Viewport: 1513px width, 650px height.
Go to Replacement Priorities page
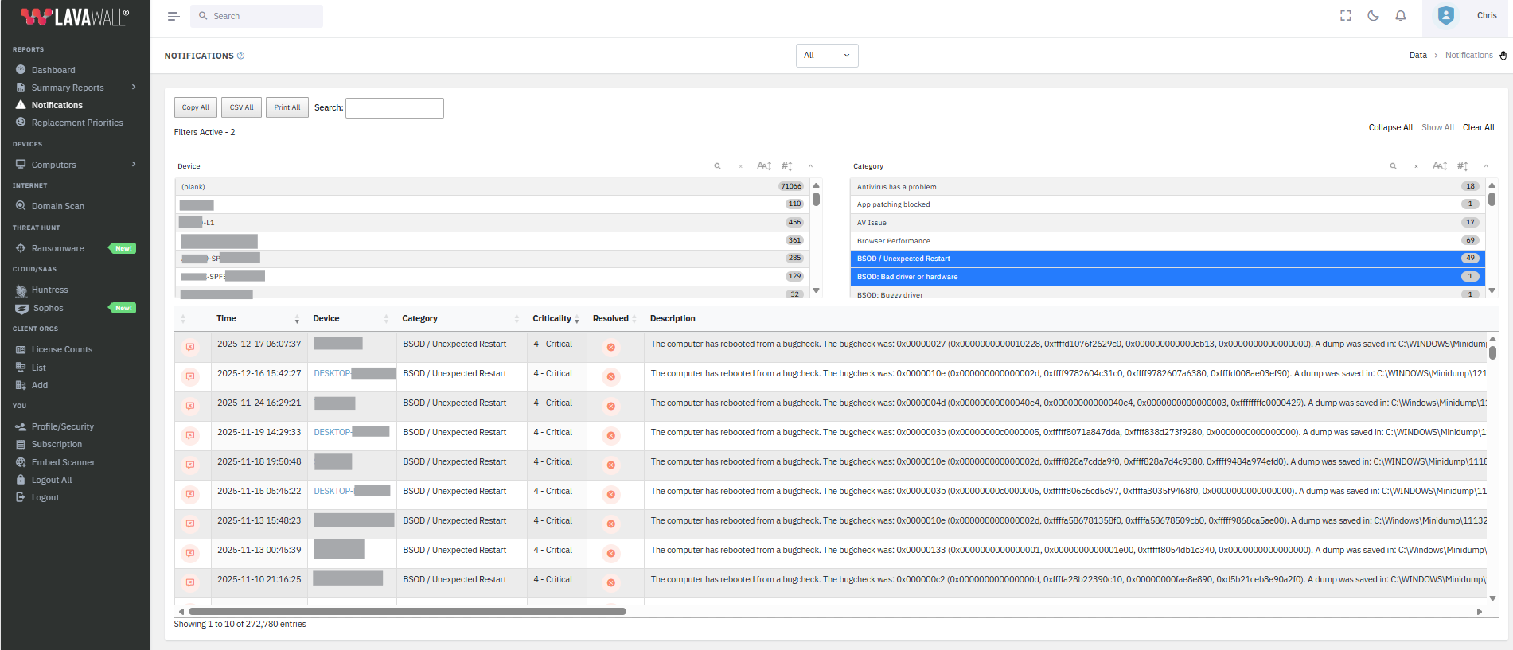(x=77, y=123)
